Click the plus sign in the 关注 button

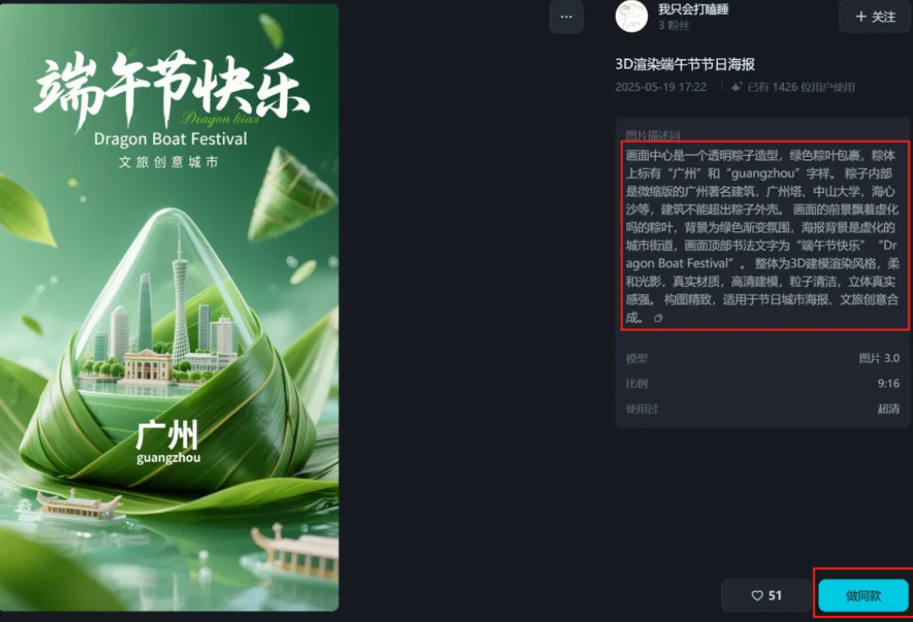tap(861, 17)
